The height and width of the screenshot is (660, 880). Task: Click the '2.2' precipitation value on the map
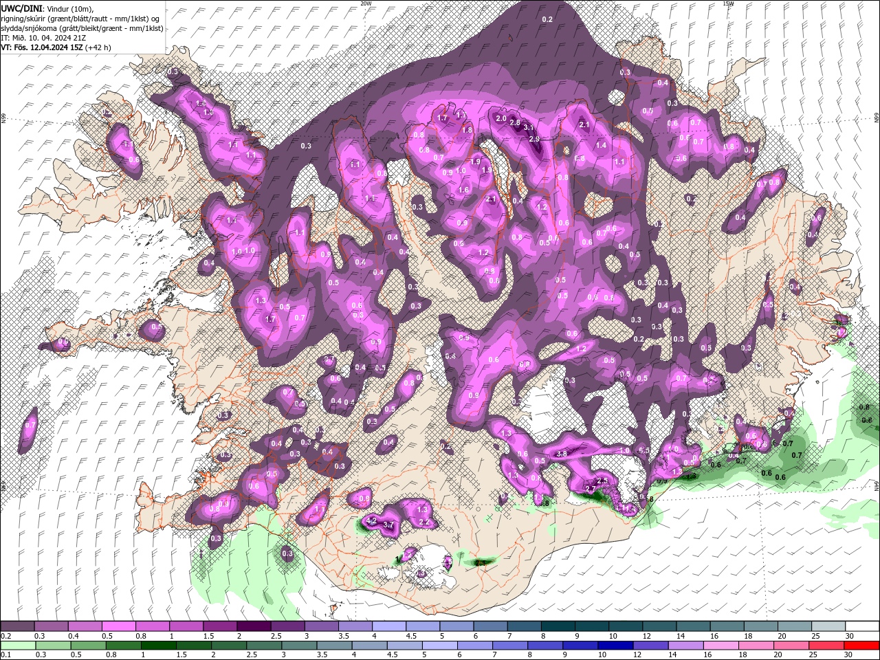pyautogui.click(x=424, y=522)
